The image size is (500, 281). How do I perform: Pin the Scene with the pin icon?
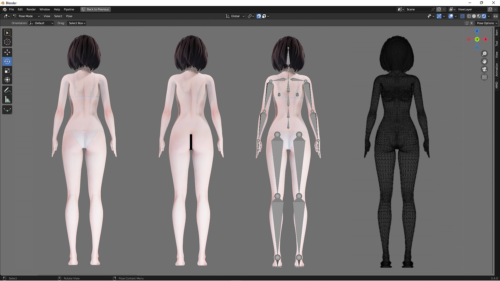pos(433,9)
